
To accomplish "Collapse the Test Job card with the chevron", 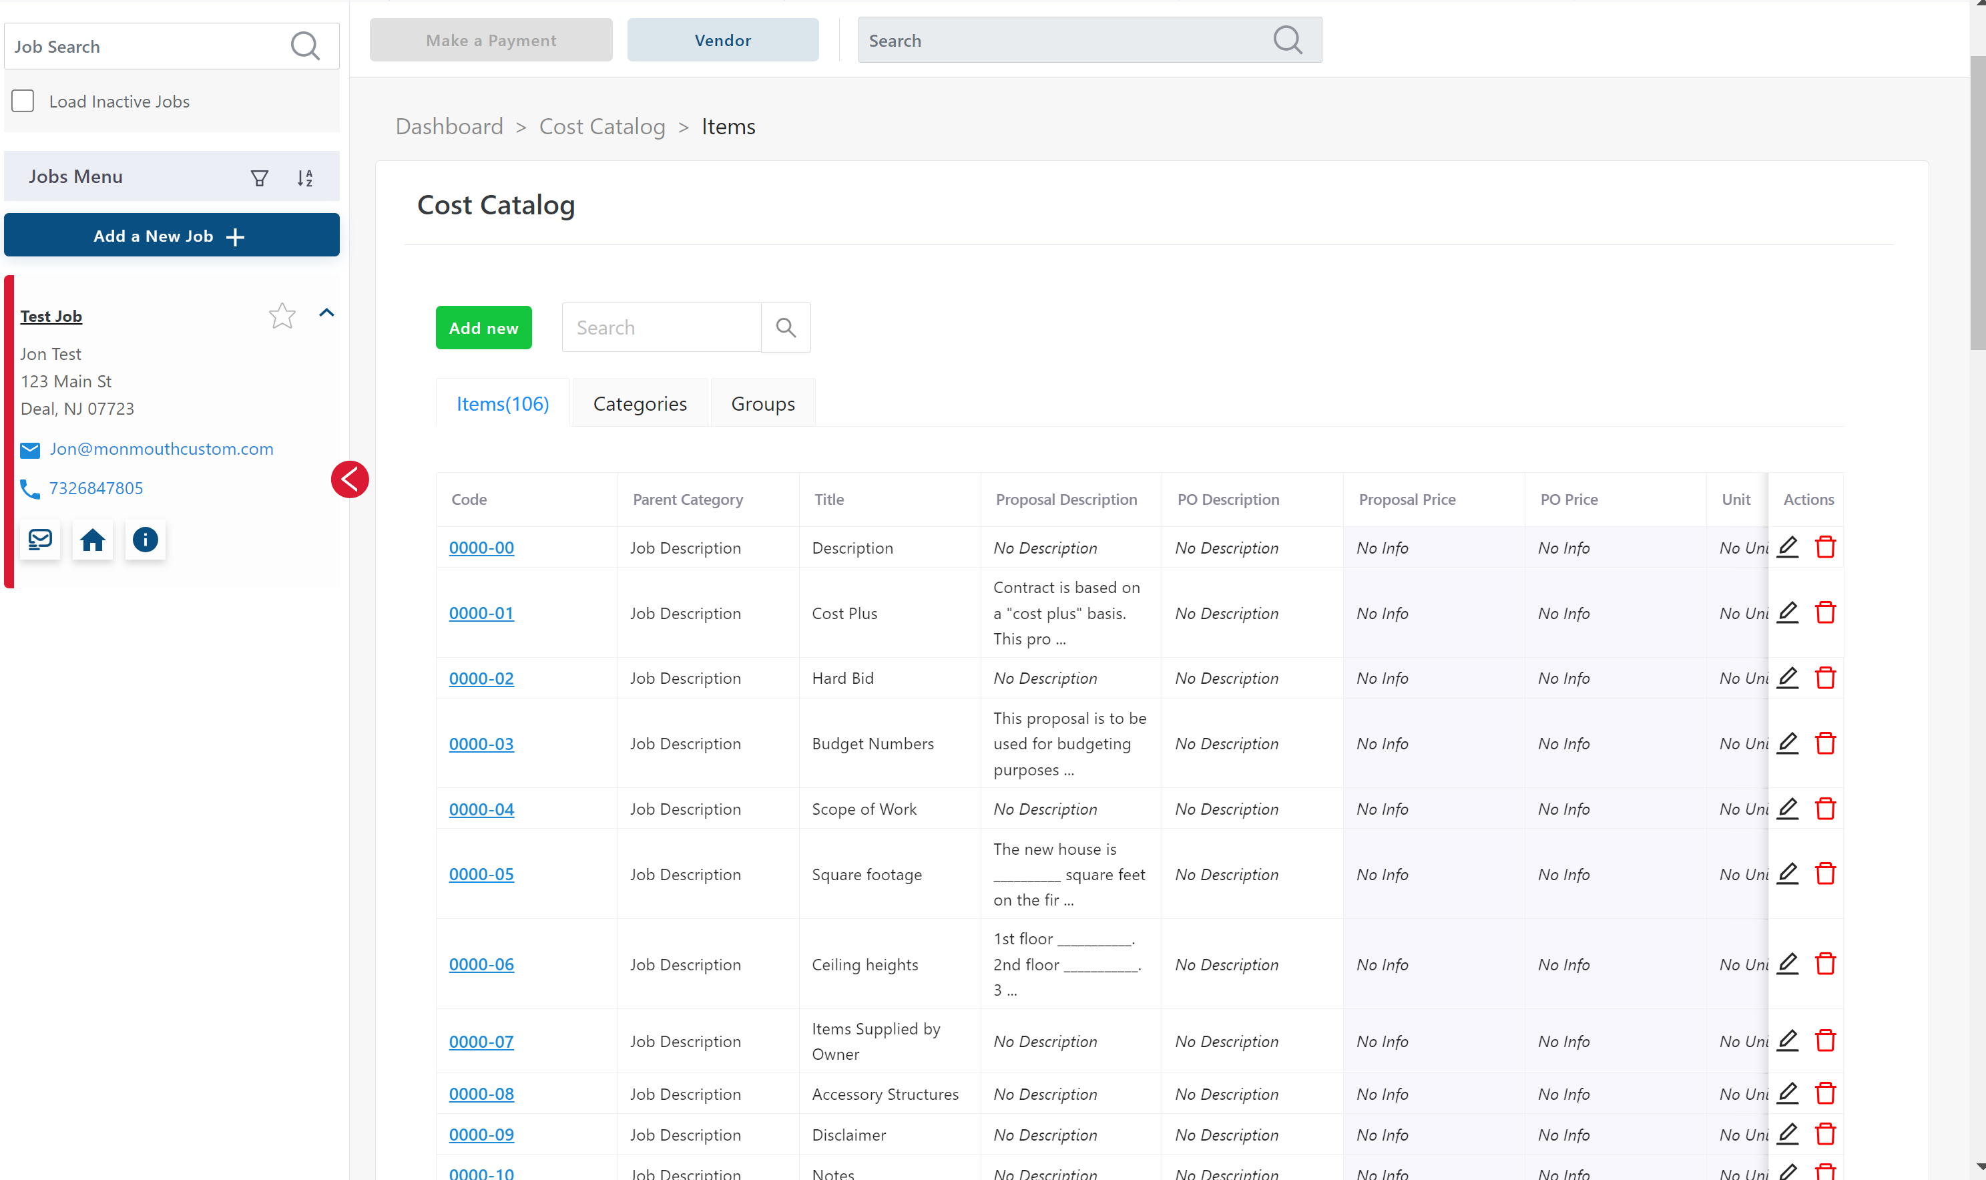I will (x=326, y=313).
